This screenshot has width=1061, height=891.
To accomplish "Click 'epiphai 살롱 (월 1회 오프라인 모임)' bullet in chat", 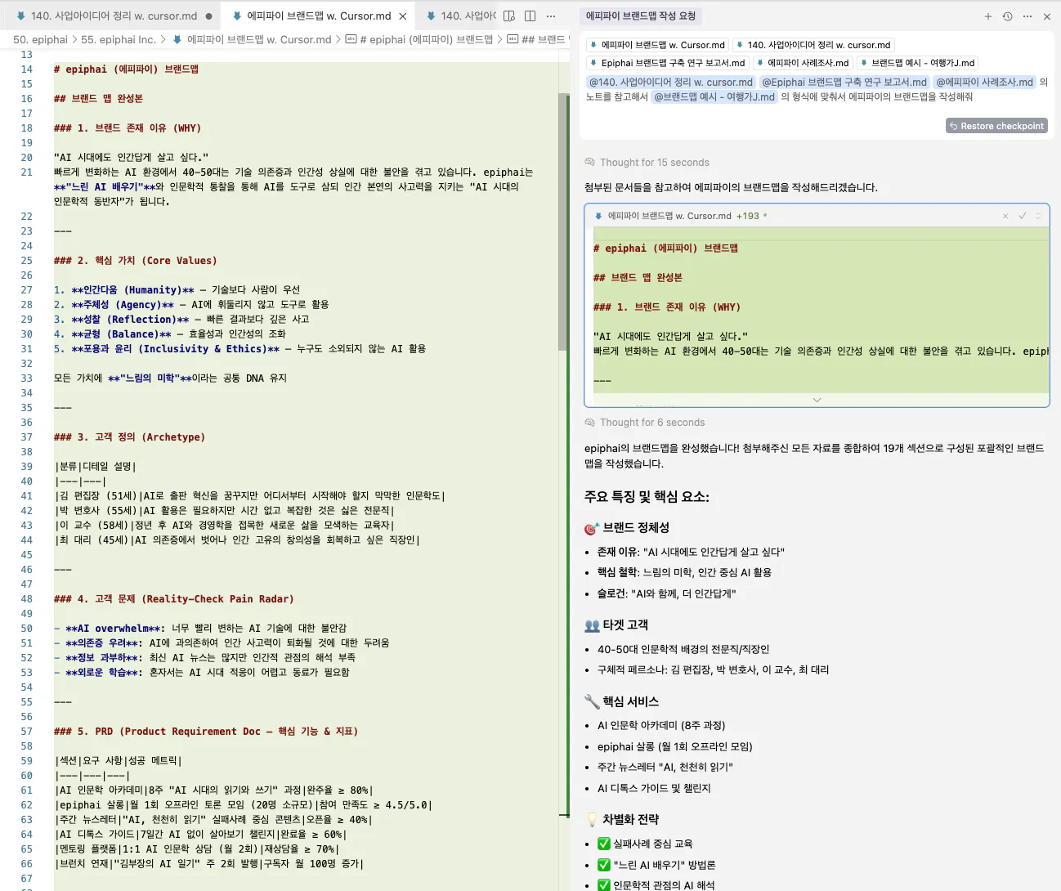I will click(675, 746).
